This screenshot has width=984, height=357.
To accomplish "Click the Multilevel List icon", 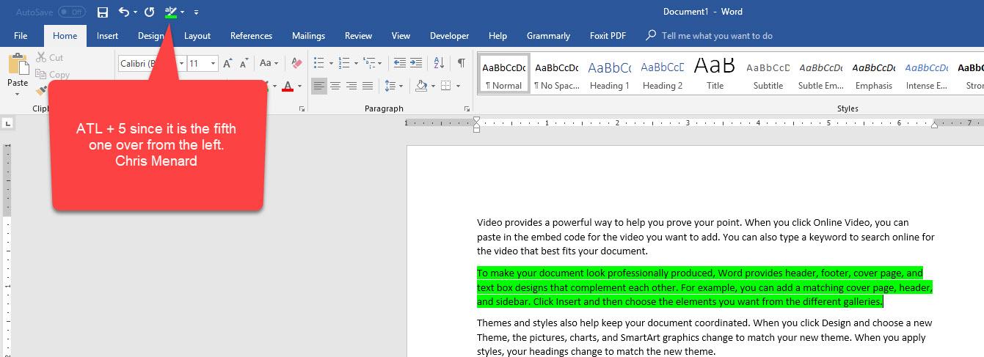I will coord(369,64).
